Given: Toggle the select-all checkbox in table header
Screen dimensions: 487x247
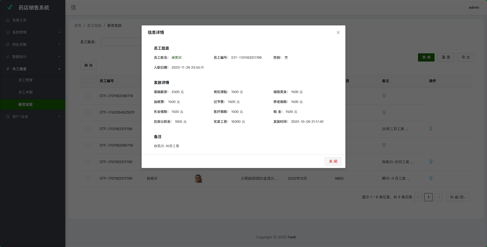Looking at the screenshot, I should pos(88,81).
